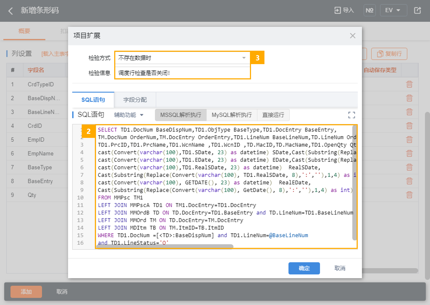Click the 检验信息 input field

pyautogui.click(x=182, y=73)
